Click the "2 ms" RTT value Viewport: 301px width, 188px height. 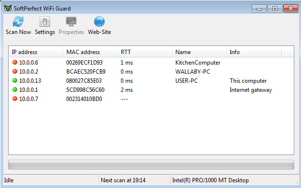click(127, 89)
